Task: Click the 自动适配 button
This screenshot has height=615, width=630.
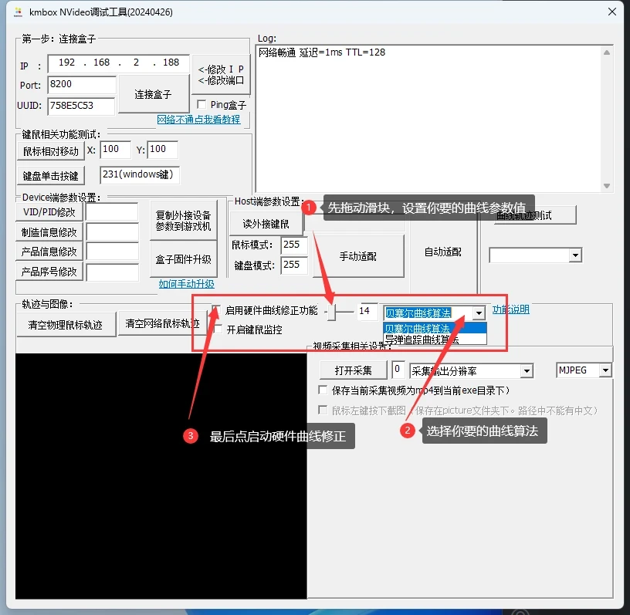Action: tap(442, 252)
